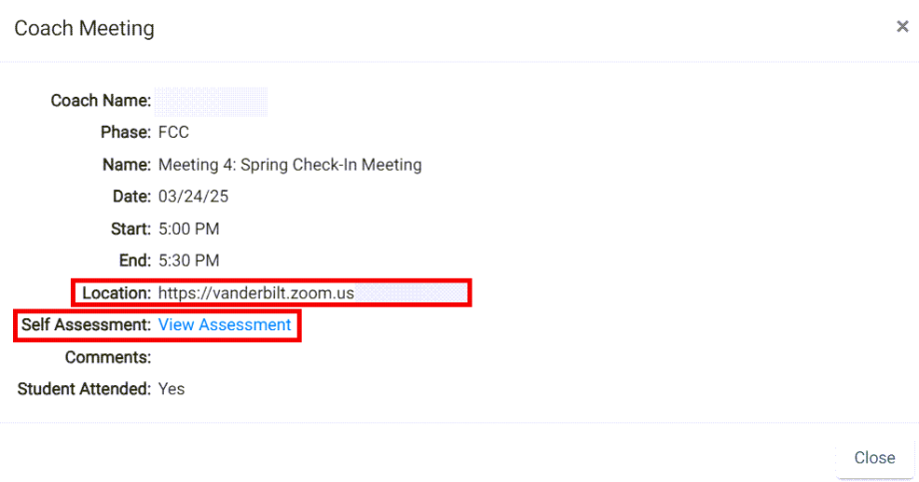Image resolution: width=919 pixels, height=482 pixels.
Task: Click the Student Attended label
Action: pos(84,389)
